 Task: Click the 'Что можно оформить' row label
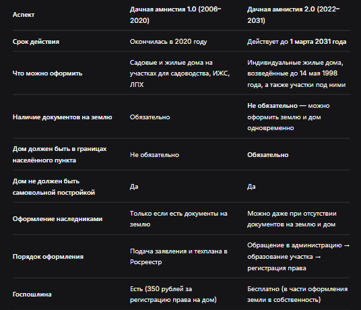pyautogui.click(x=47, y=73)
